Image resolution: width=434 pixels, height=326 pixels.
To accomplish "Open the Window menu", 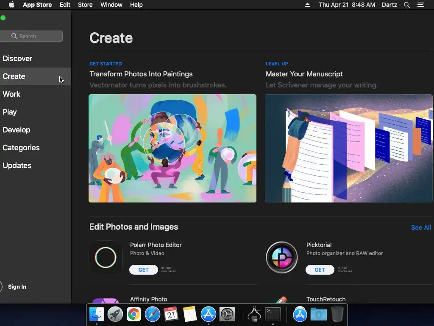I will point(111,5).
